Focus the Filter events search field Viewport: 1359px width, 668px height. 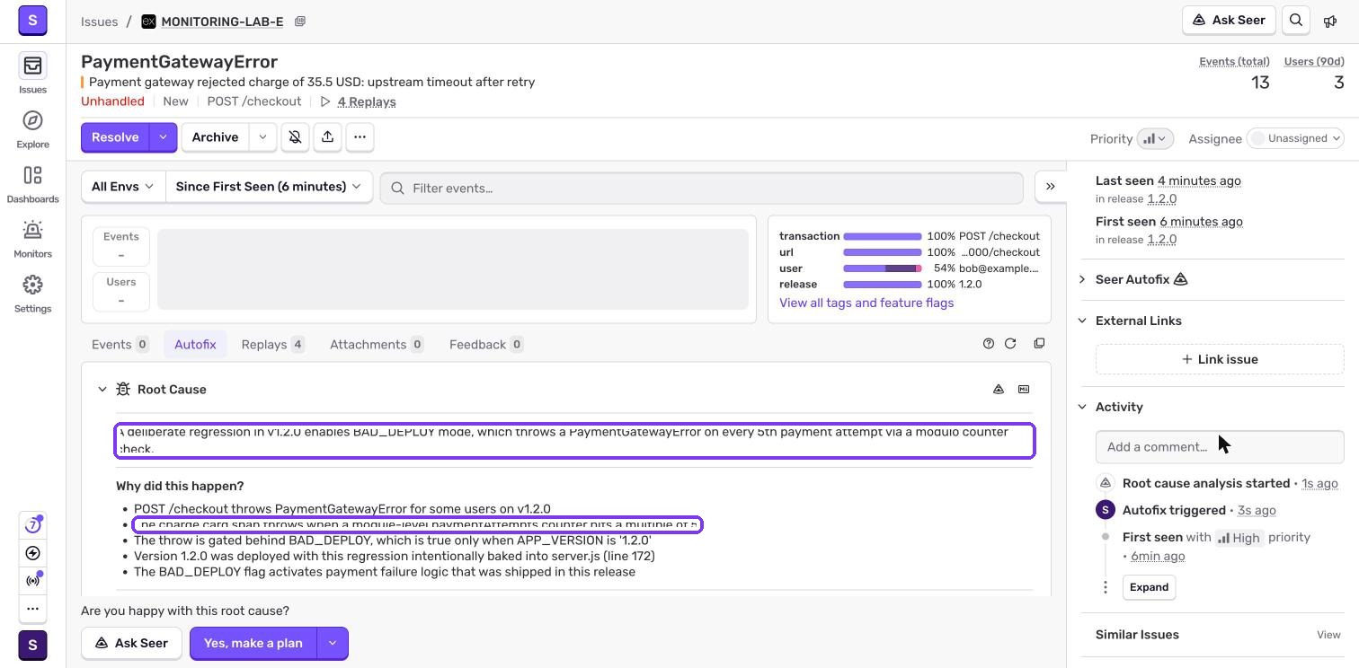pos(701,189)
